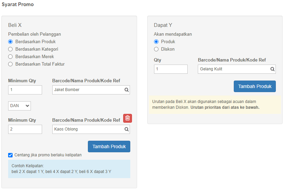
Task: Click the Kaos Oblong product field
Action: point(91,129)
